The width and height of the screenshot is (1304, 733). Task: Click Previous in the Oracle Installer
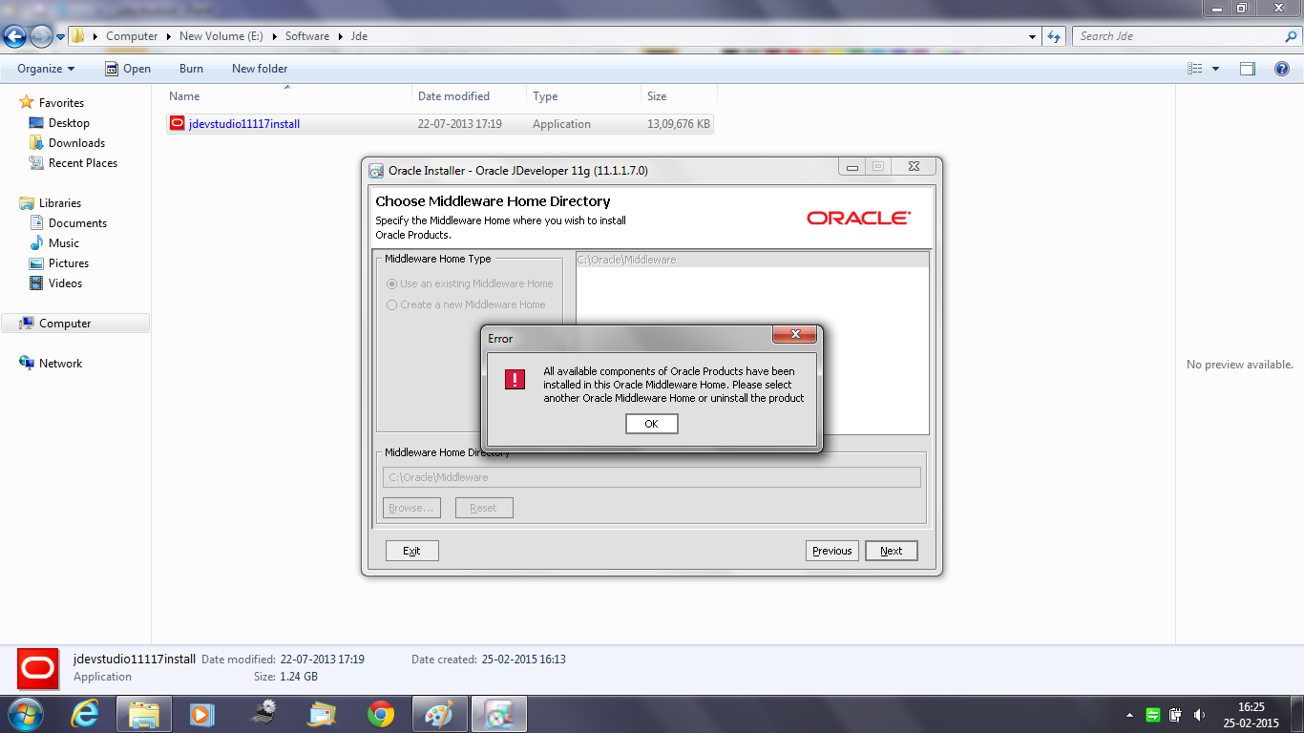832,551
